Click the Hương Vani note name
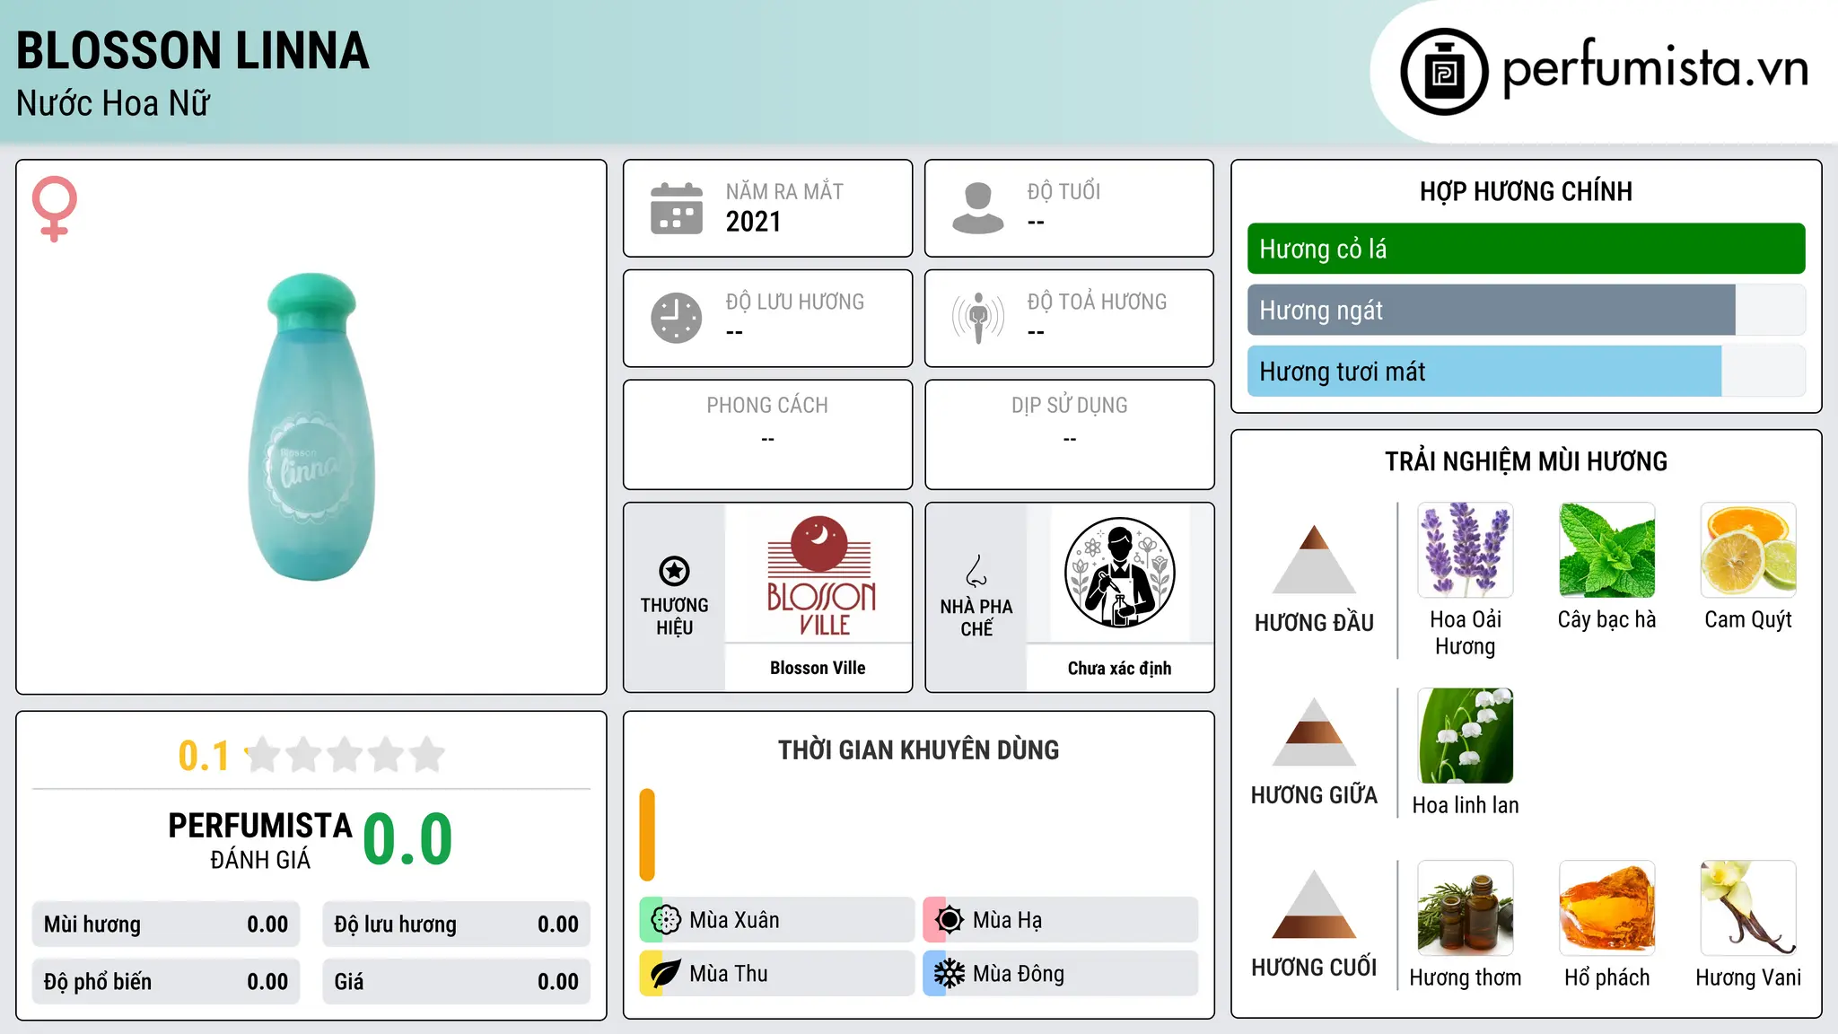1838x1034 pixels. click(1748, 977)
